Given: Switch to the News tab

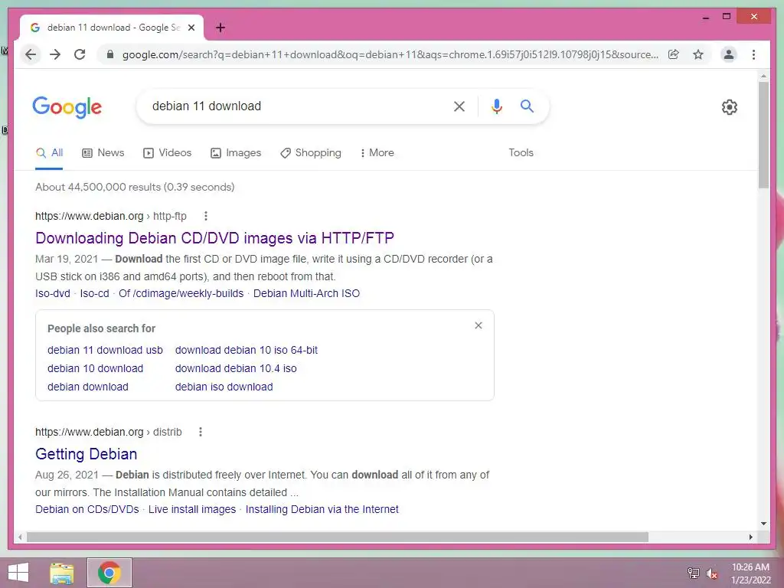Looking at the screenshot, I should [x=103, y=153].
